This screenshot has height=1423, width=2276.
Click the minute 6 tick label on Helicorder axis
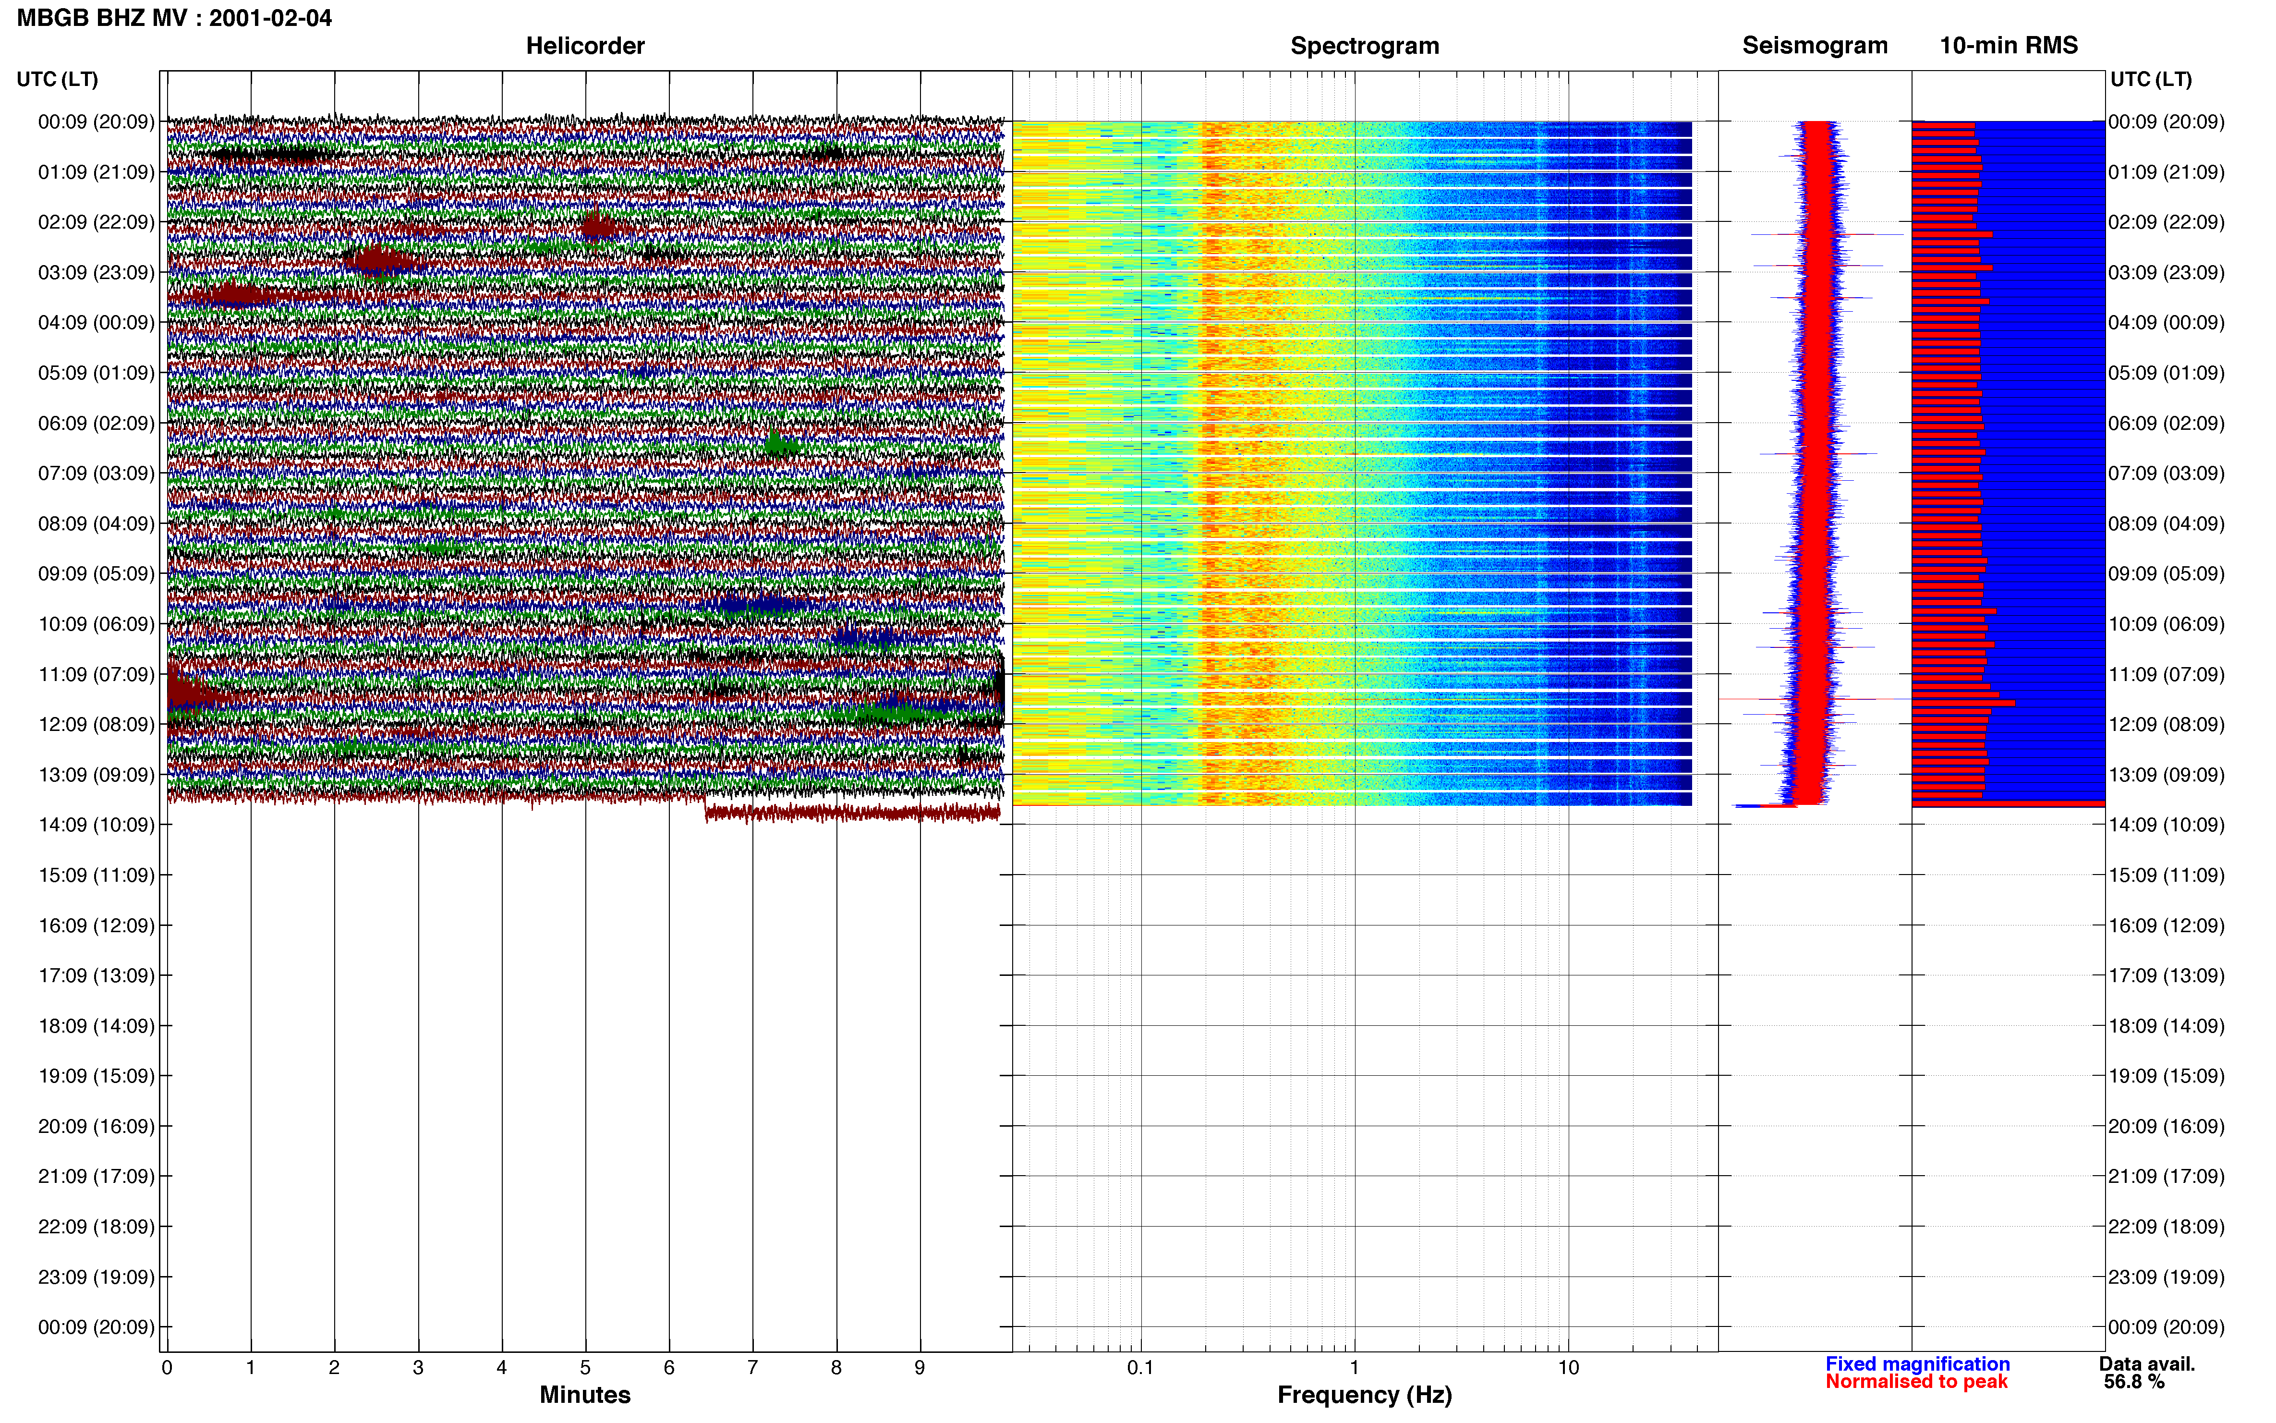point(669,1367)
